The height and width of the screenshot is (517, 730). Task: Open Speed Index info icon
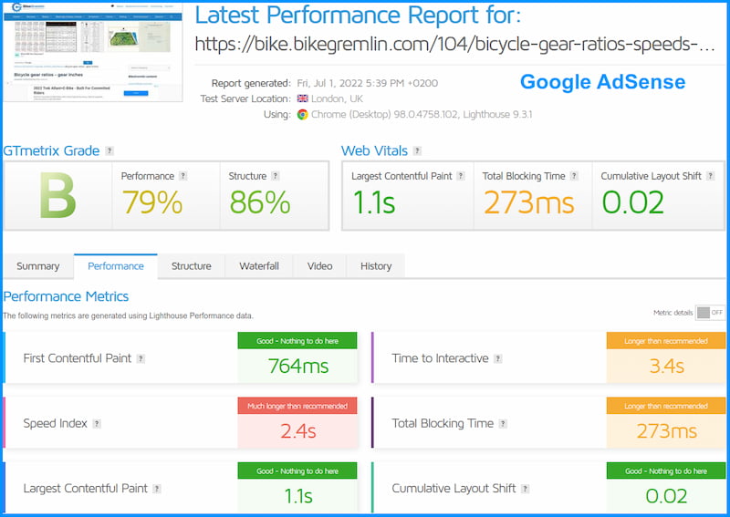tap(97, 423)
